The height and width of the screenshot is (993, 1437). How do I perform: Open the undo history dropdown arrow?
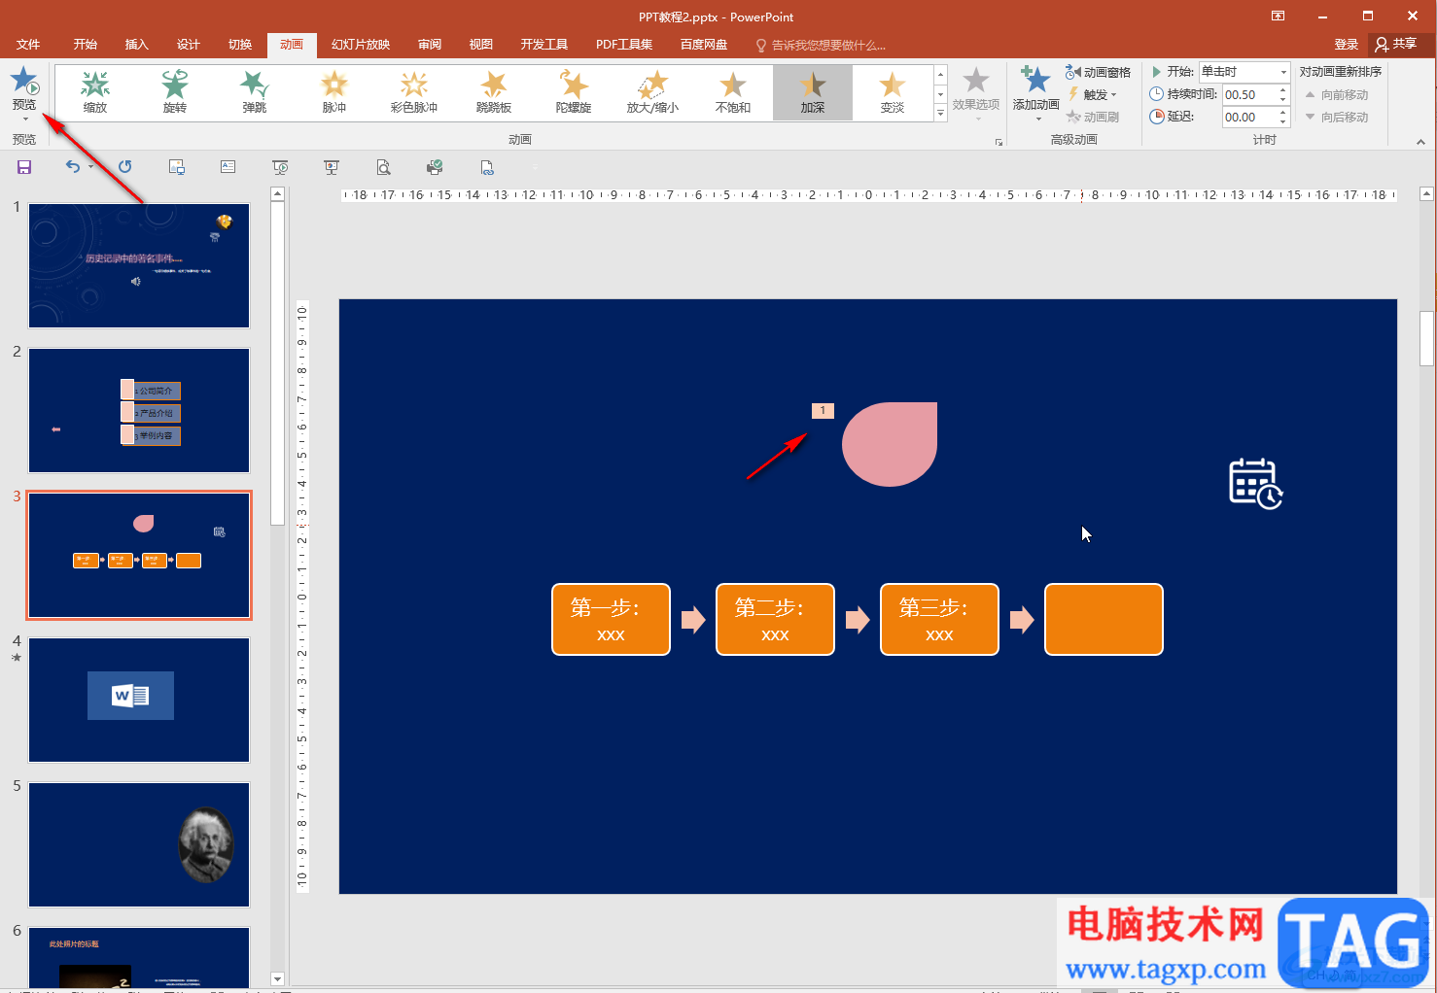90,167
